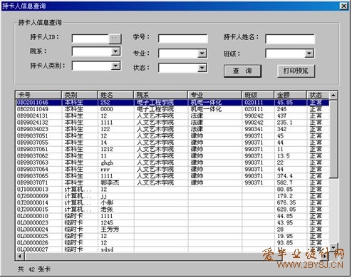Click the 班级 column header

pos(258,95)
